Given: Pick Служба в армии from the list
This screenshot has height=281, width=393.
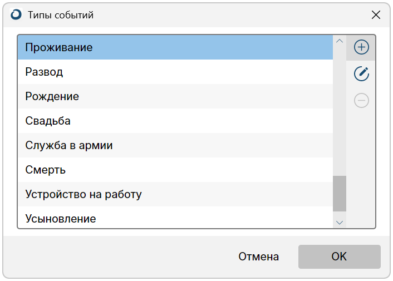Looking at the screenshot, I should point(175,145).
